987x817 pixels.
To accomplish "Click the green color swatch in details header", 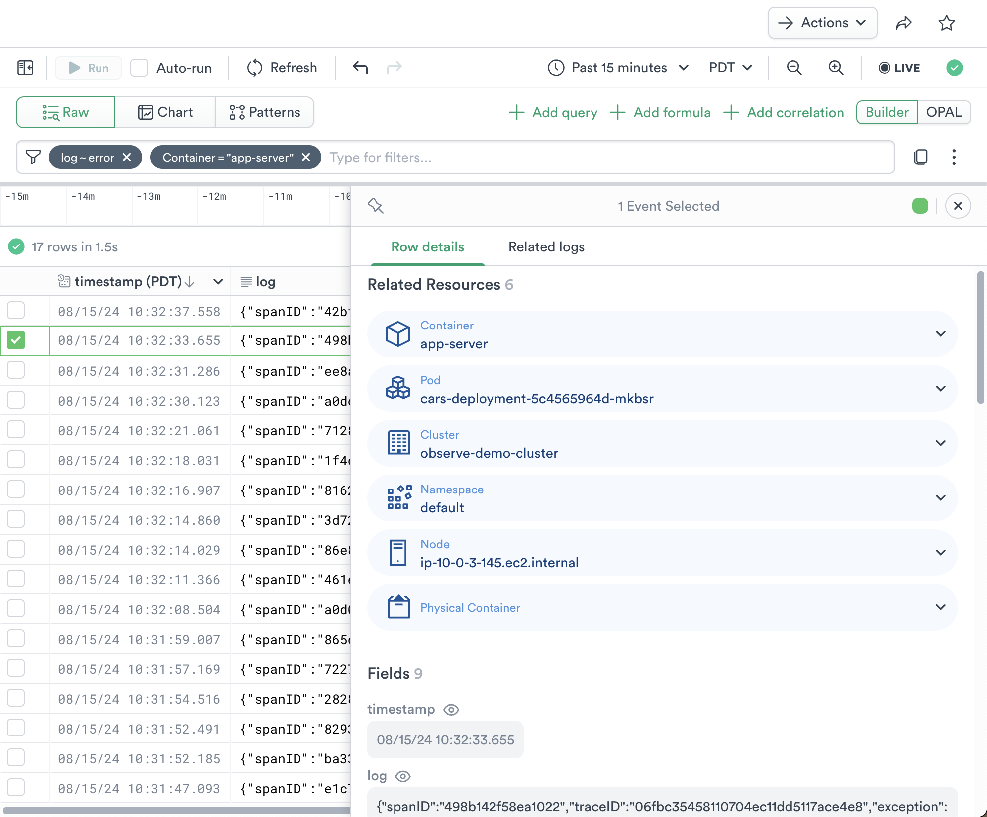I will click(920, 206).
